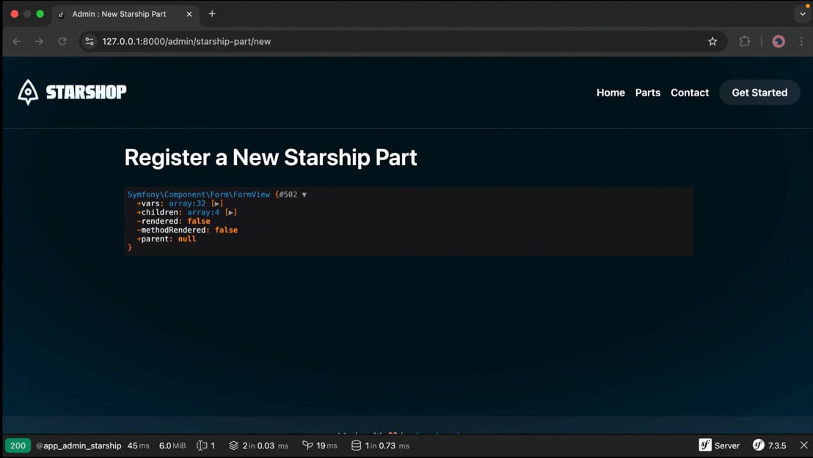This screenshot has height=458, width=813.
Task: Open the 45 ms performance panel
Action: click(x=139, y=446)
